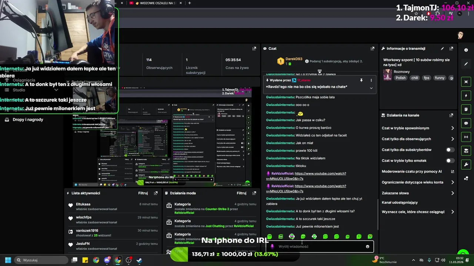Image resolution: width=474 pixels, height=266 pixels.
Task: Open Czat w trybie spowolnionym options
Action: pos(418,128)
